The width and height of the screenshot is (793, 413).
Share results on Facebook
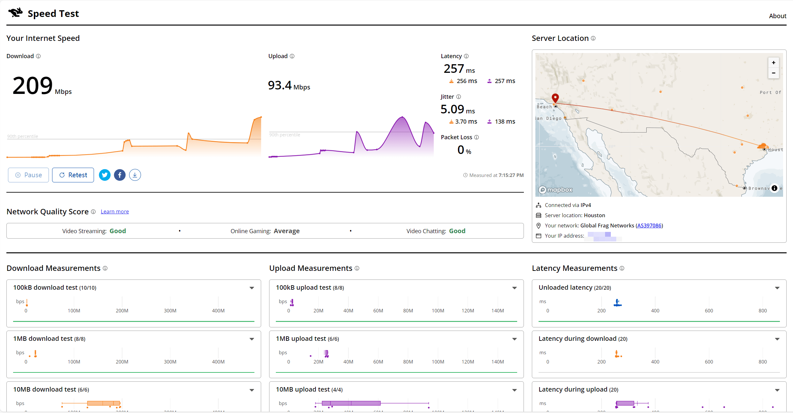coord(120,175)
